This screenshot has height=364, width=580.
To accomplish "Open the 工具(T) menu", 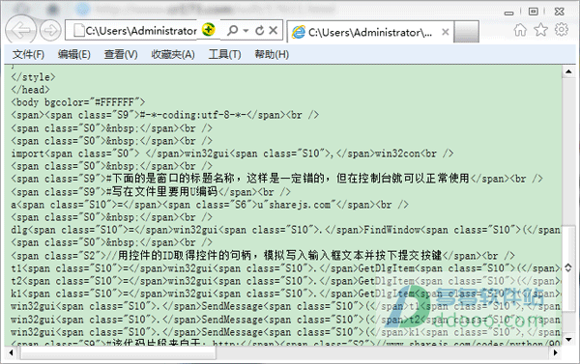I will click(x=224, y=55).
